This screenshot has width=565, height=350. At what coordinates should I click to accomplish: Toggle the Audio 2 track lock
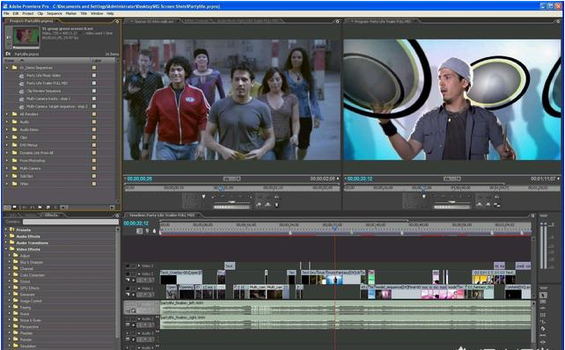point(133,318)
